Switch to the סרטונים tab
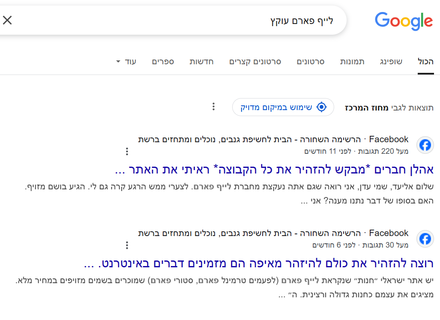 point(310,62)
